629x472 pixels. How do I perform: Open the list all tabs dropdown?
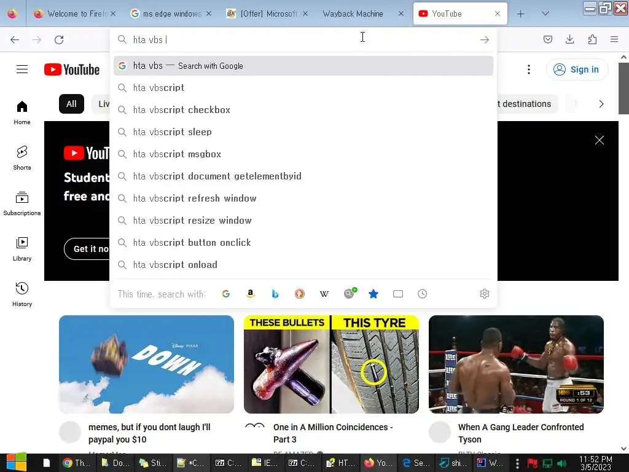545,14
